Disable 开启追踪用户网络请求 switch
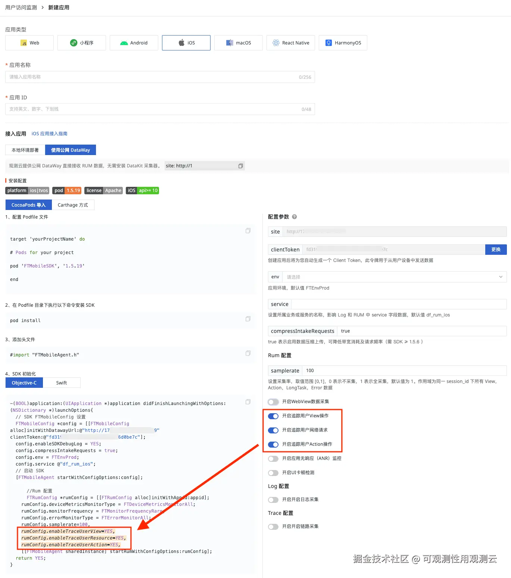Image resolution: width=511 pixels, height=578 pixels. click(273, 430)
